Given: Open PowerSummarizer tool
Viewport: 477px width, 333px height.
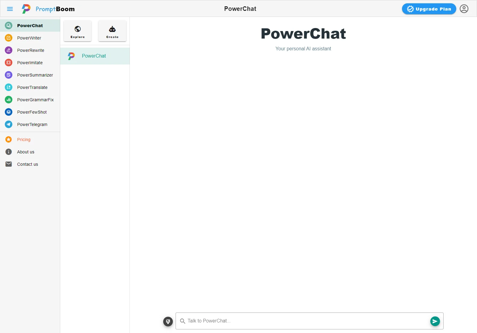Looking at the screenshot, I should pos(30,75).
